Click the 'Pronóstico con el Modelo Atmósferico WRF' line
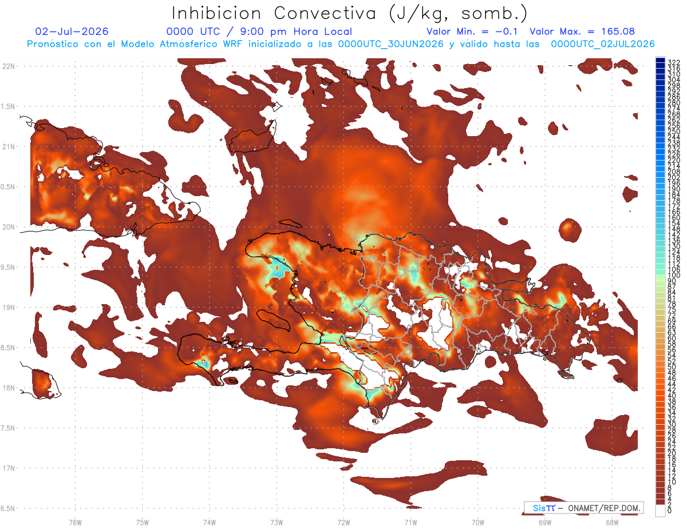Viewport: 687px width, 530px height. tap(341, 44)
